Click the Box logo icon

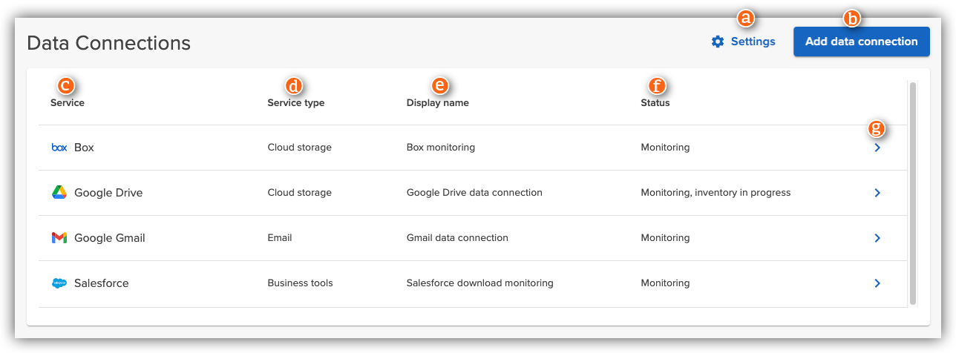59,148
